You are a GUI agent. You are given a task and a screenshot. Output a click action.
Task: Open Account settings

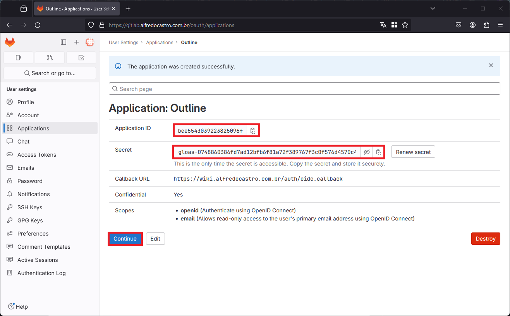pos(50,115)
